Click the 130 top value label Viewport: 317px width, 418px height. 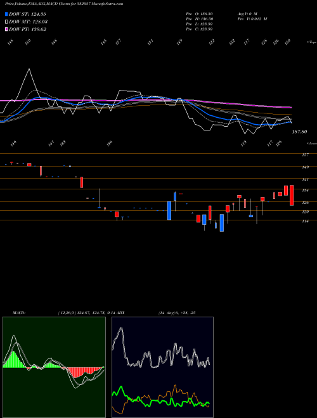click(287, 42)
